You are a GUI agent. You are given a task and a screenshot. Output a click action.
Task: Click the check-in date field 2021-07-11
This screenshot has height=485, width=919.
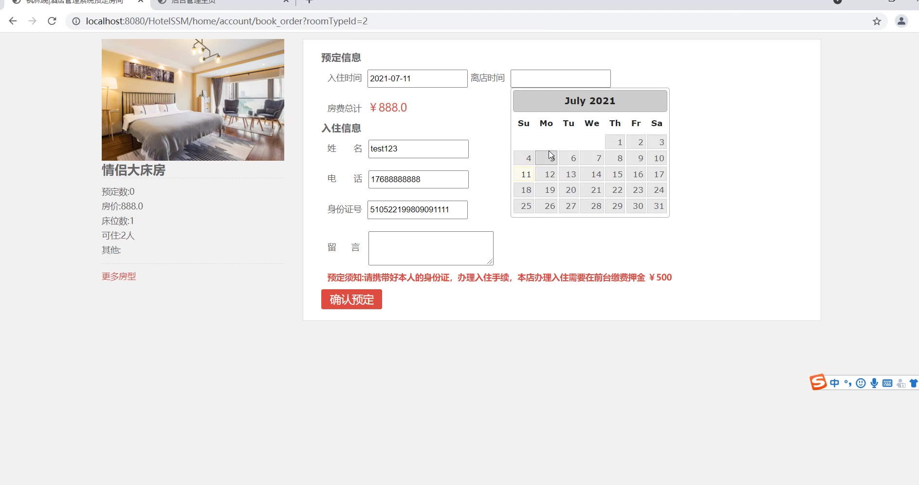coord(417,78)
